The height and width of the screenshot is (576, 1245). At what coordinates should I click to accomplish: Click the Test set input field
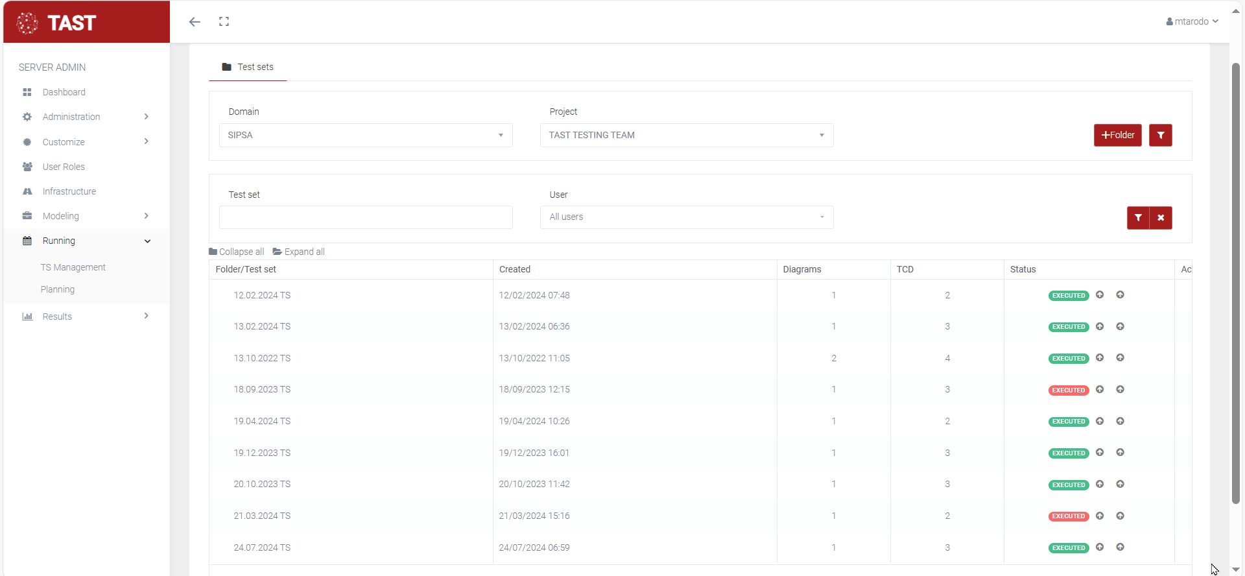pyautogui.click(x=366, y=217)
